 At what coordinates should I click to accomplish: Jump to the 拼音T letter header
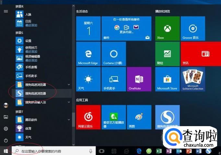tap(19, 112)
